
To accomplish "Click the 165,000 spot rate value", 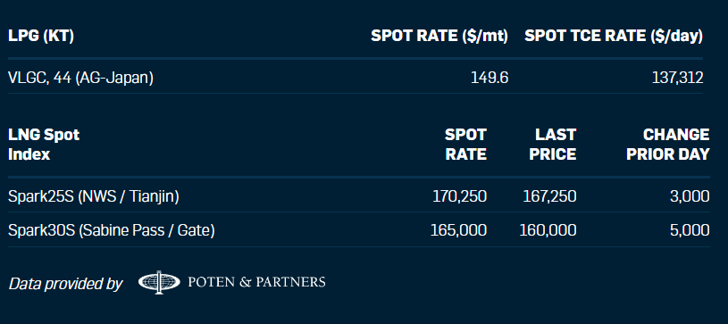I will click(459, 229).
